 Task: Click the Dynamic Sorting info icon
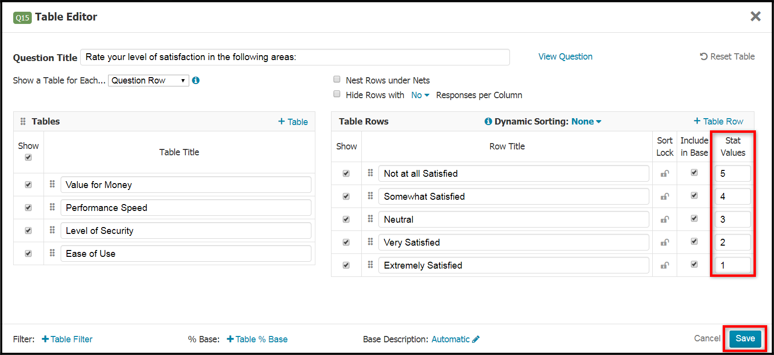(488, 122)
